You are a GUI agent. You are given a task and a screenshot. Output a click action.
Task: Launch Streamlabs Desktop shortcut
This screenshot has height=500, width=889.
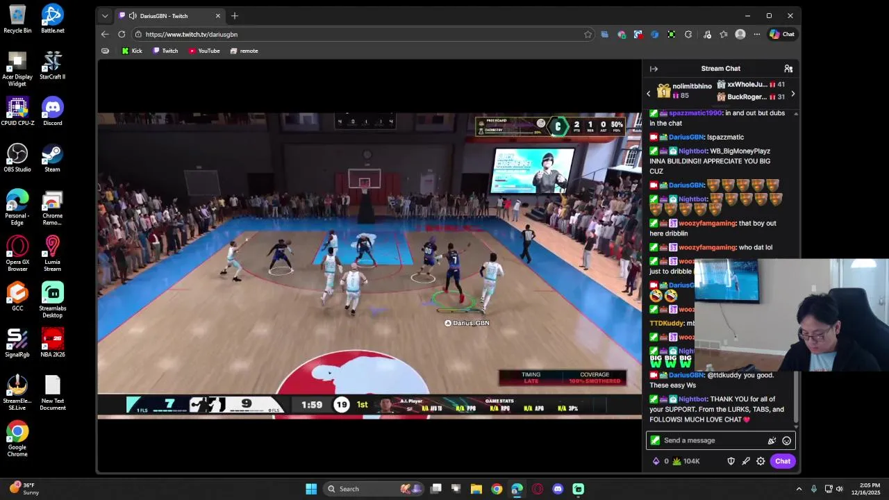[52, 301]
